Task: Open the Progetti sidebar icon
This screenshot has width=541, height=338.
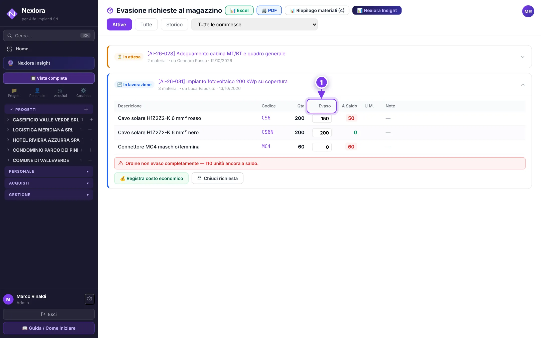Action: 14,93
